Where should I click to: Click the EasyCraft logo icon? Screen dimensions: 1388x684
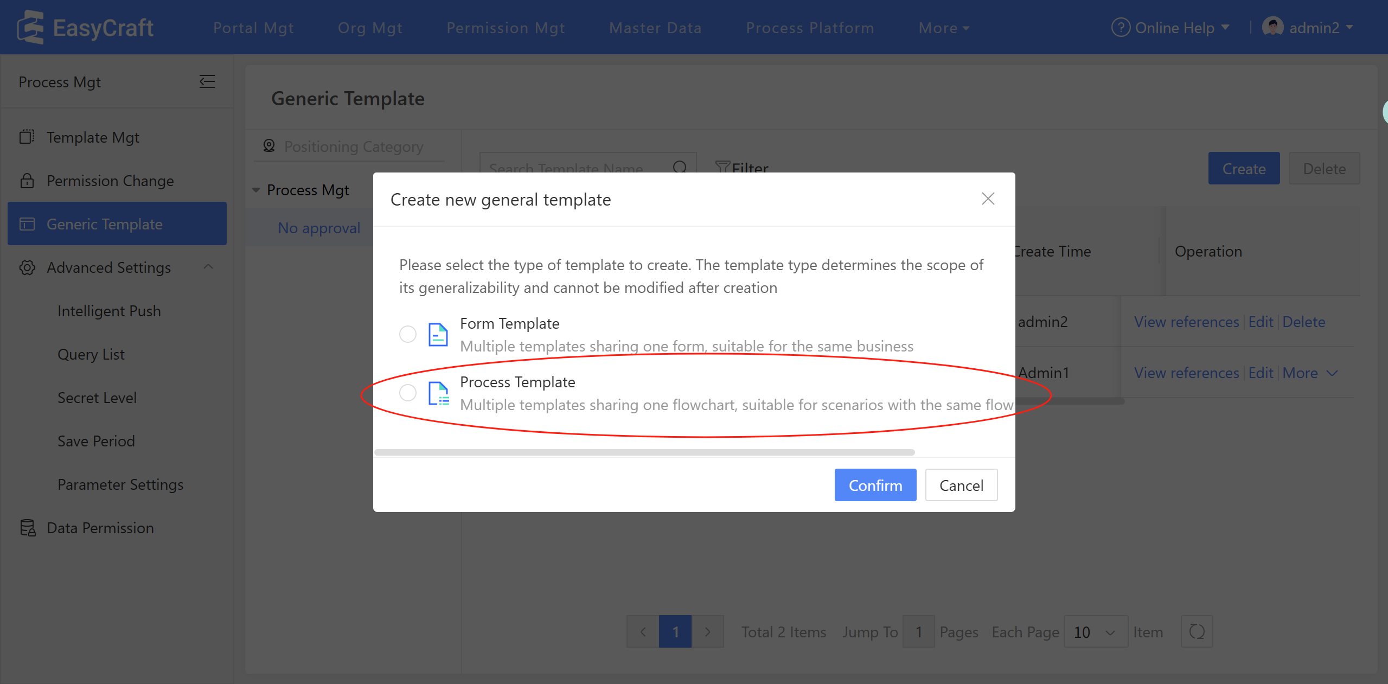[30, 27]
